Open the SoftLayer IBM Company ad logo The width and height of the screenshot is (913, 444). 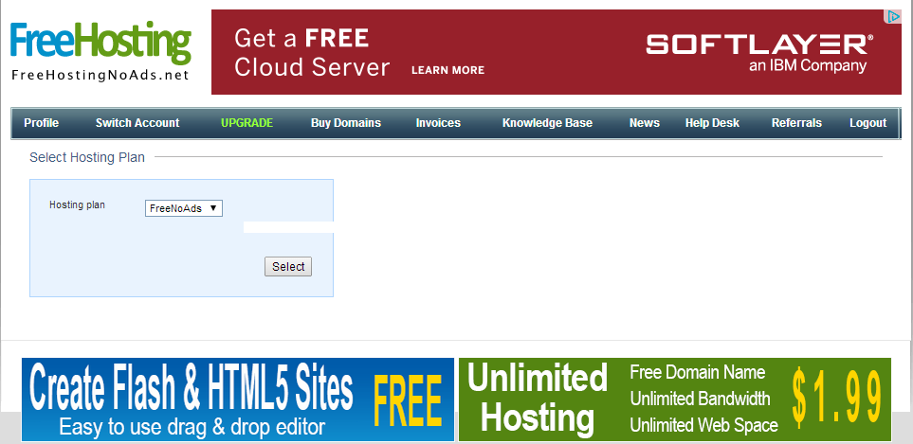tap(759, 52)
